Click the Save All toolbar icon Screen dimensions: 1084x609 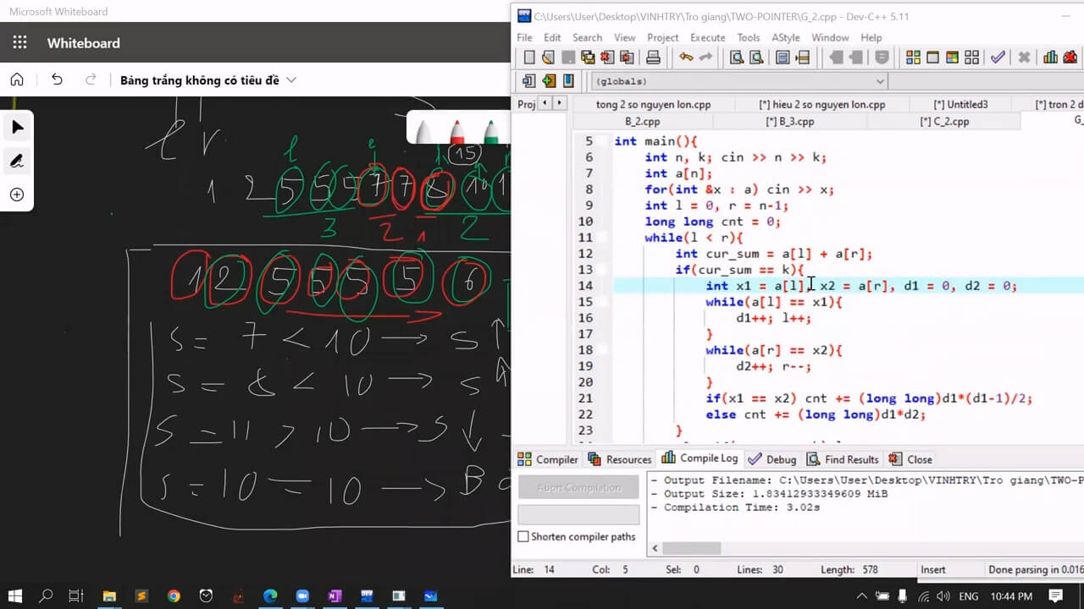588,58
